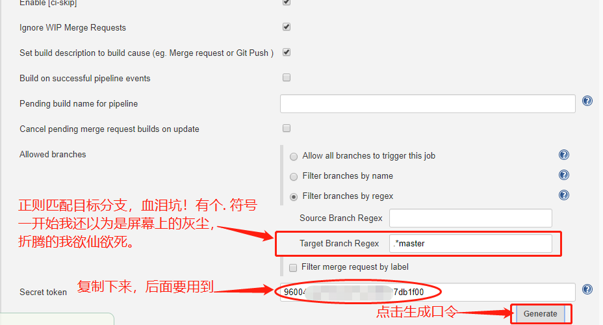603x325 pixels.
Task: Open help for Pending build name field
Action: click(587, 101)
